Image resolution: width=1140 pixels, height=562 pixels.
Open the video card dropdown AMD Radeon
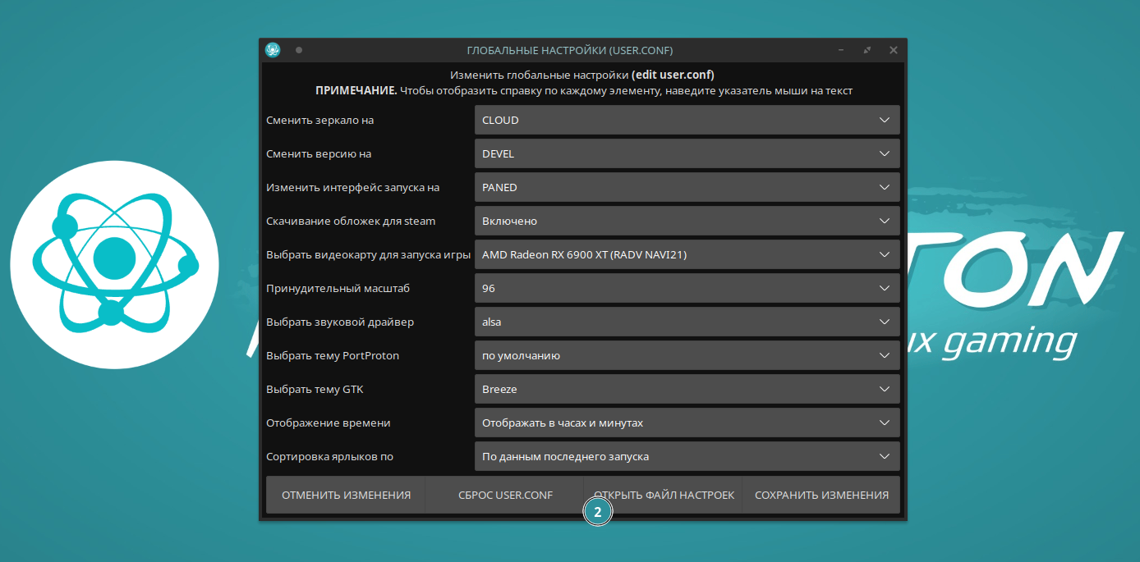(x=687, y=254)
